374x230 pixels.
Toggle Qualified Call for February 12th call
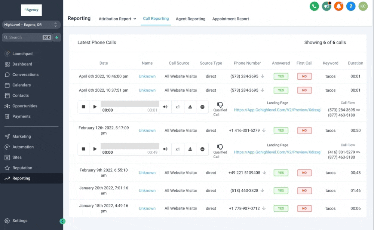pyautogui.click(x=220, y=147)
